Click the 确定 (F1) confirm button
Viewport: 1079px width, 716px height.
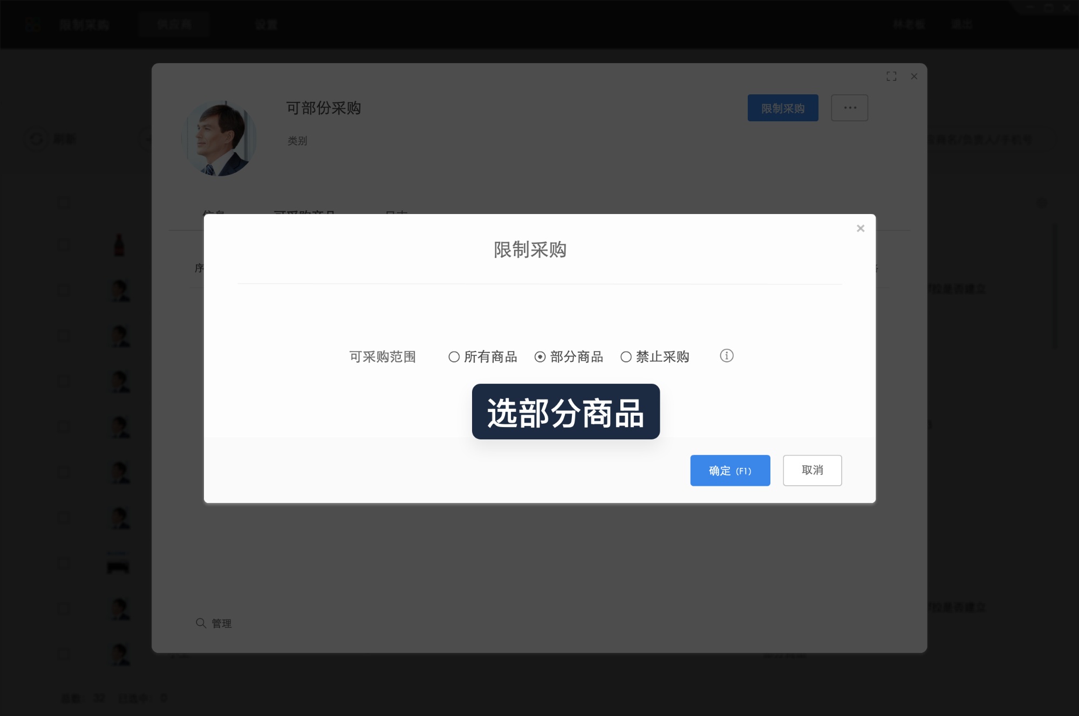pos(729,470)
